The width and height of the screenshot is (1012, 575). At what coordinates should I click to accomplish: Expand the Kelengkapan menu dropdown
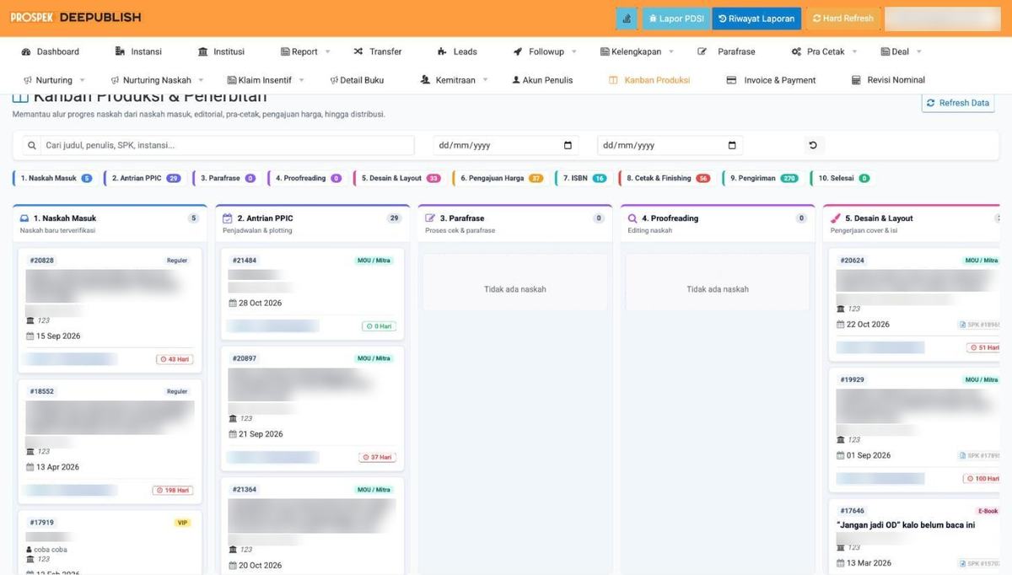pyautogui.click(x=671, y=51)
